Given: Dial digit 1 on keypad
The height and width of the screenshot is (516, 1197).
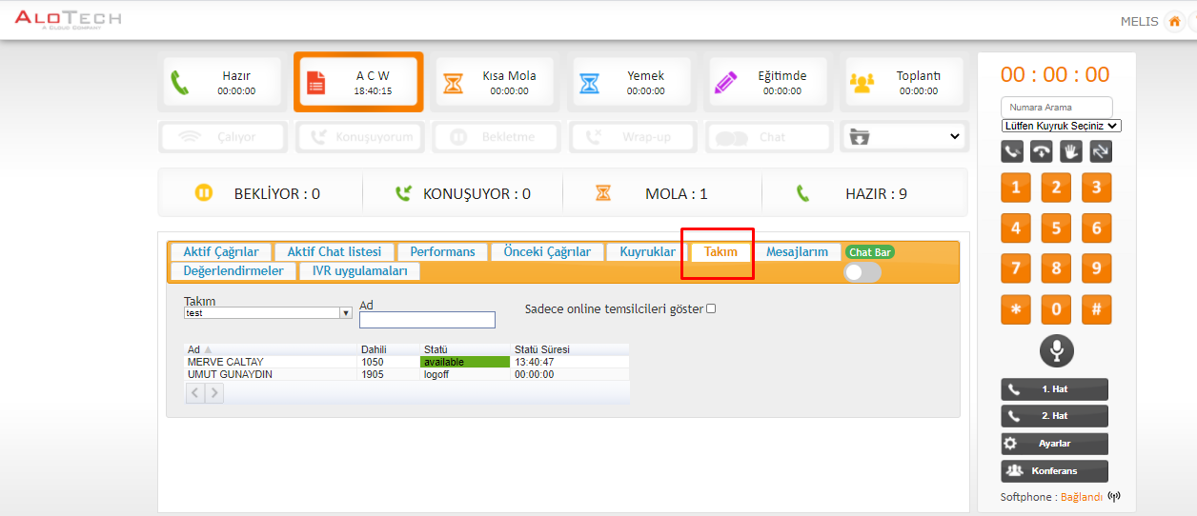Looking at the screenshot, I should (x=1016, y=188).
